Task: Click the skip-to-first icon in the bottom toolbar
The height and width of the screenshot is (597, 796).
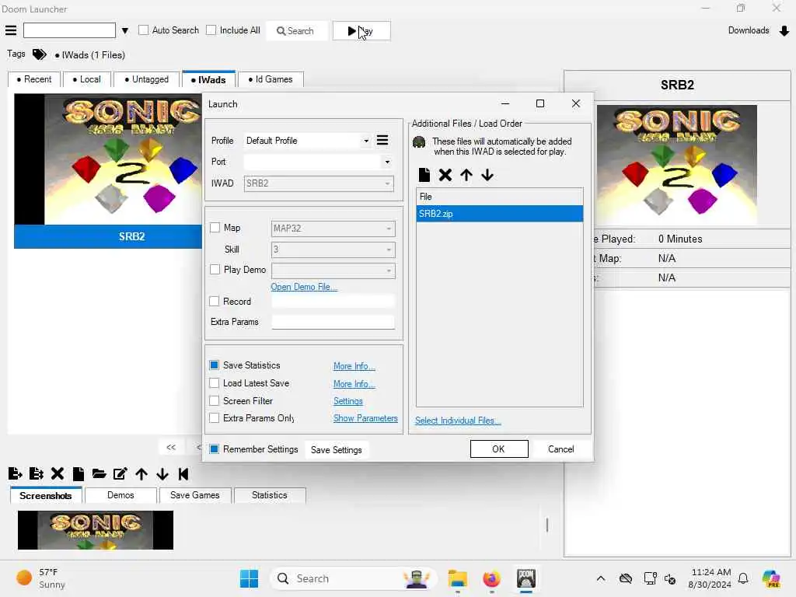Action: click(183, 474)
